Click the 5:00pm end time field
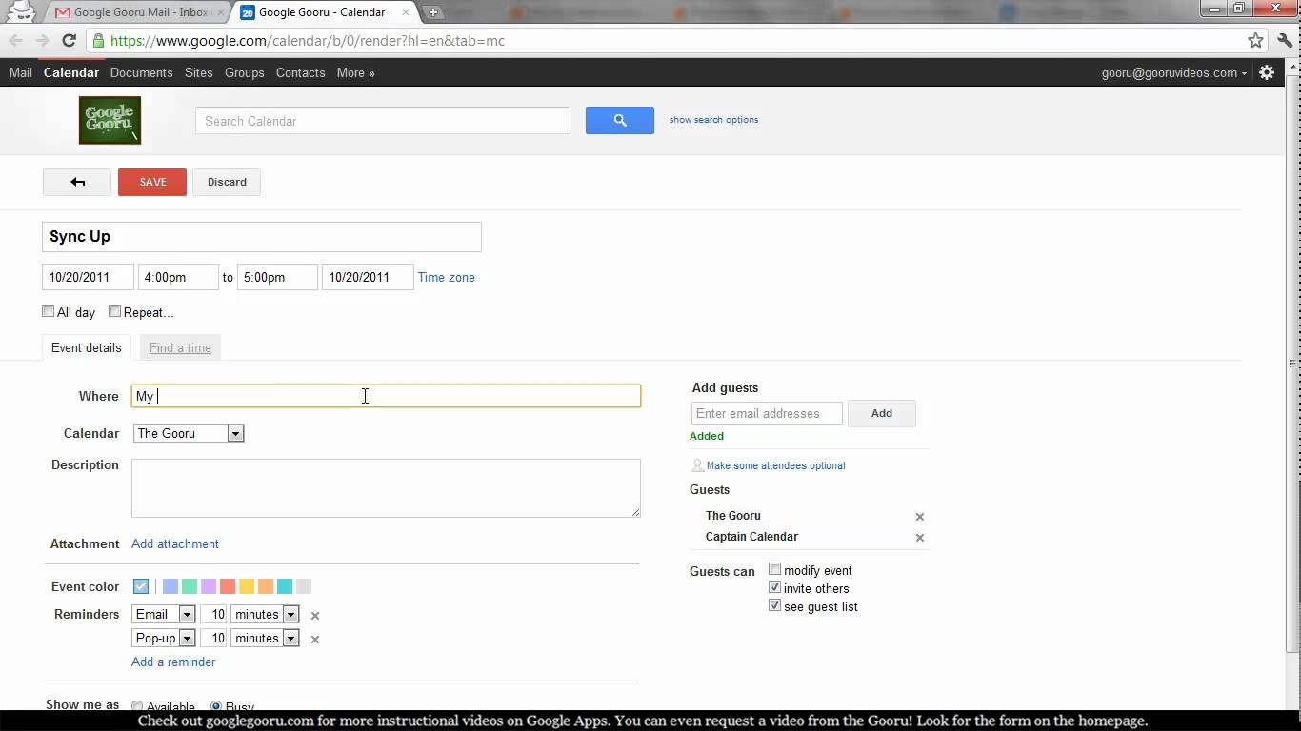Screen dimensions: 1301x731 [277, 277]
